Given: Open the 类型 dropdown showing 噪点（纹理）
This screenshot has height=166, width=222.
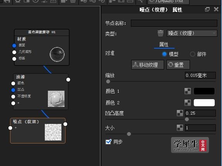Looking at the screenshot, I should (192, 34).
